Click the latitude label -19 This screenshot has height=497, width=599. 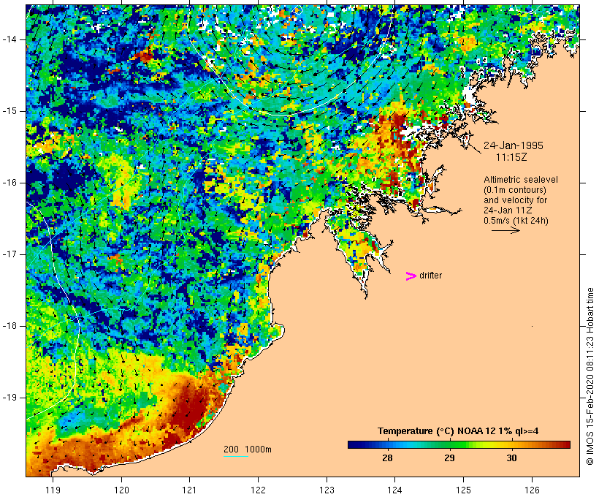[9, 398]
